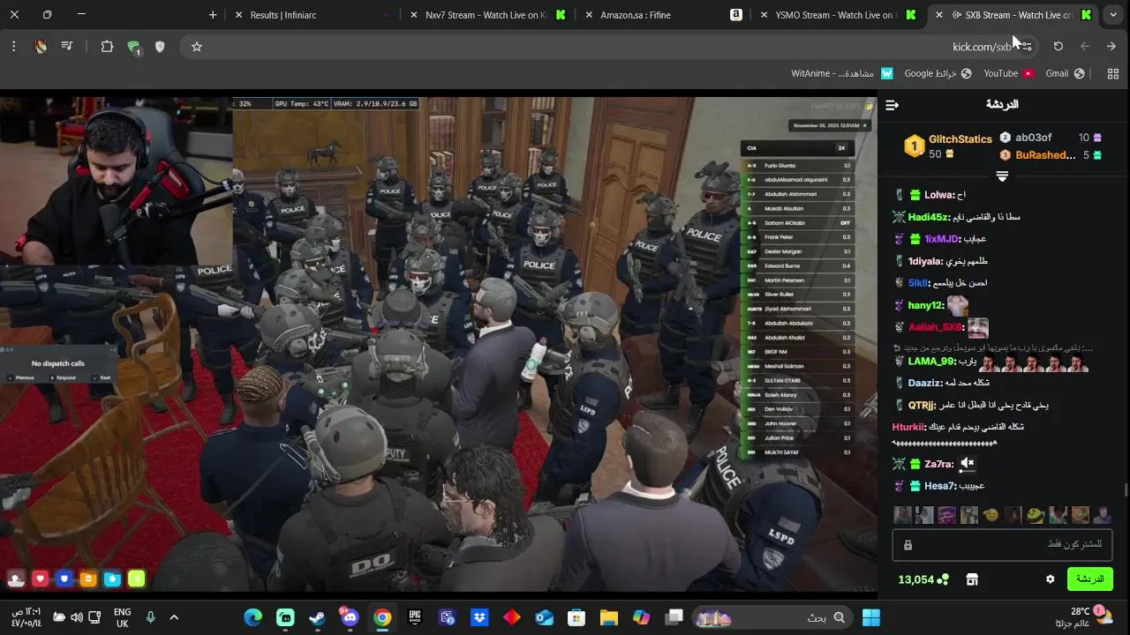Click username LAMA_99 in chat

931,361
